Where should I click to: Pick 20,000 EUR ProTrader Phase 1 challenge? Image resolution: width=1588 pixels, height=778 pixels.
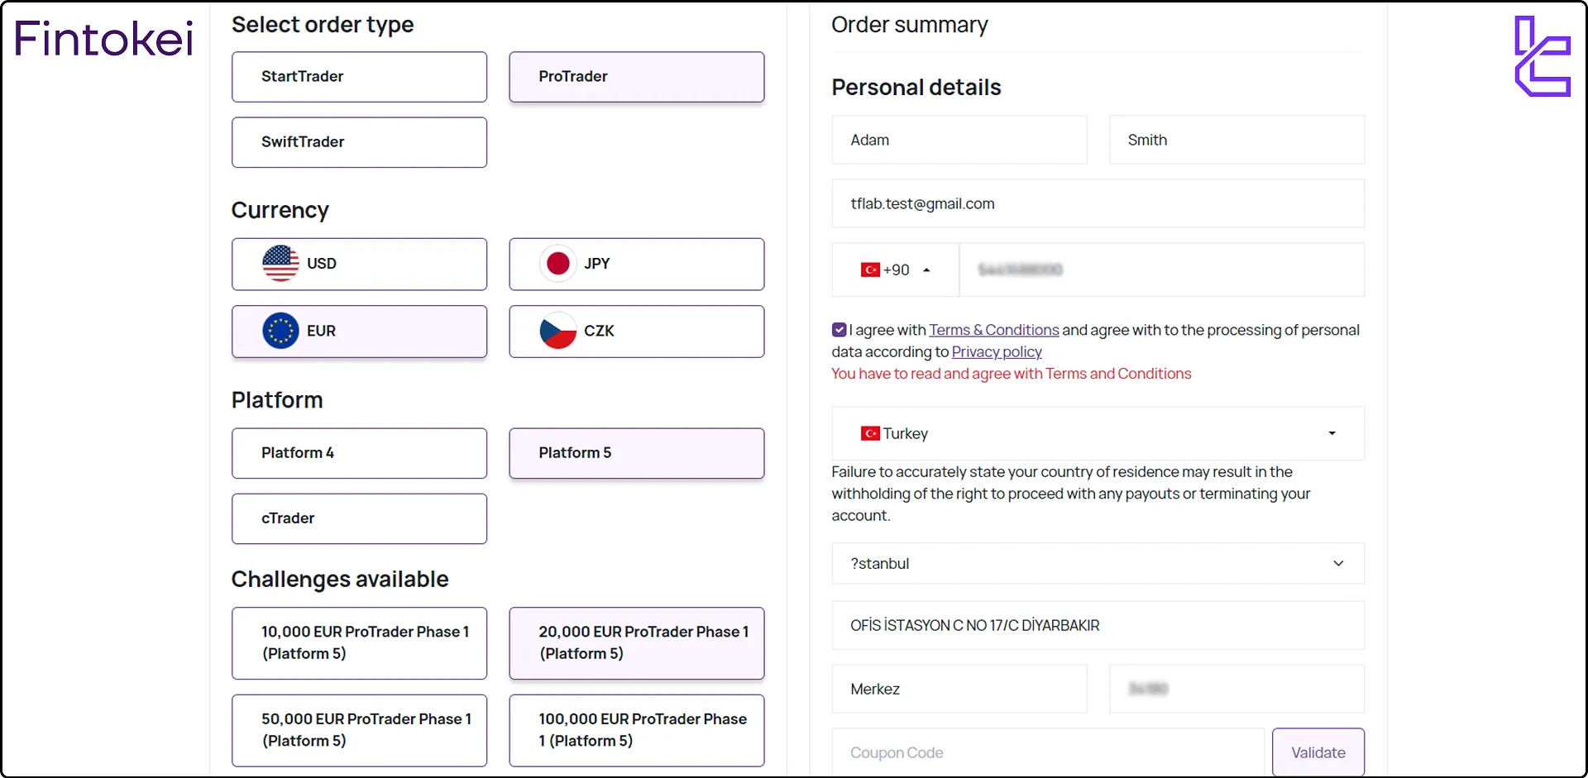click(x=637, y=643)
